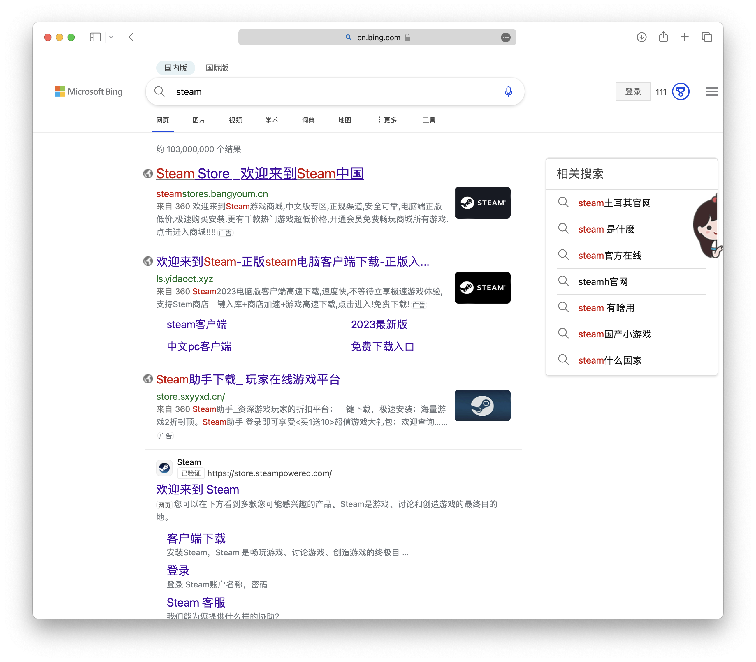The height and width of the screenshot is (662, 756).
Task: Click the related search steam土耳其官网
Action: [614, 203]
